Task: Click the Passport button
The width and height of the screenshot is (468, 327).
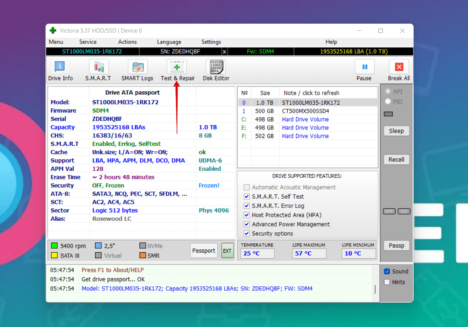Action: [204, 251]
